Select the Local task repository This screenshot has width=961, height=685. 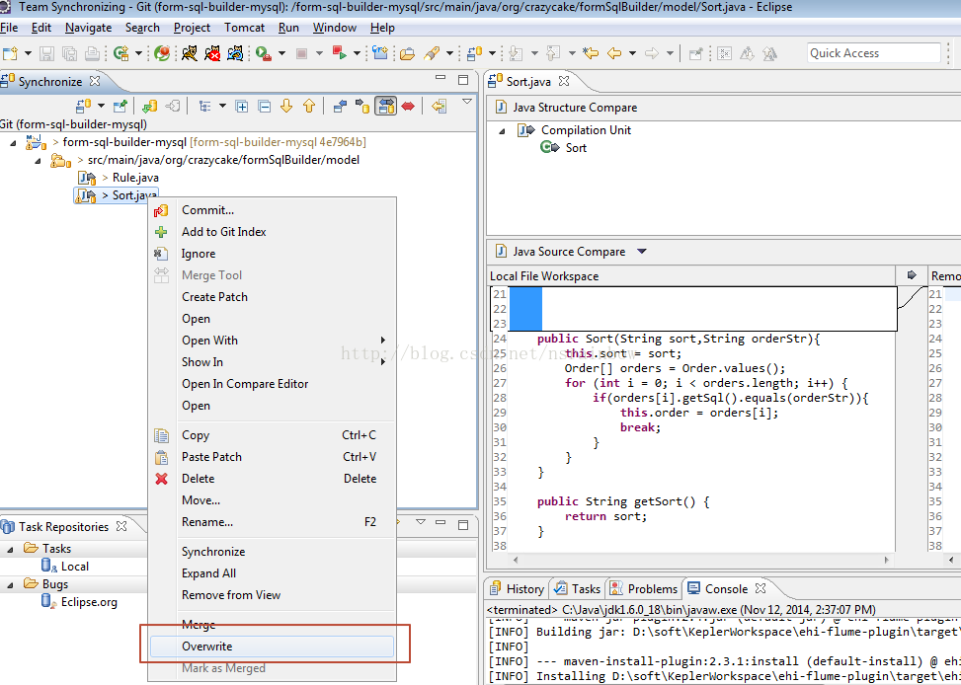click(74, 567)
